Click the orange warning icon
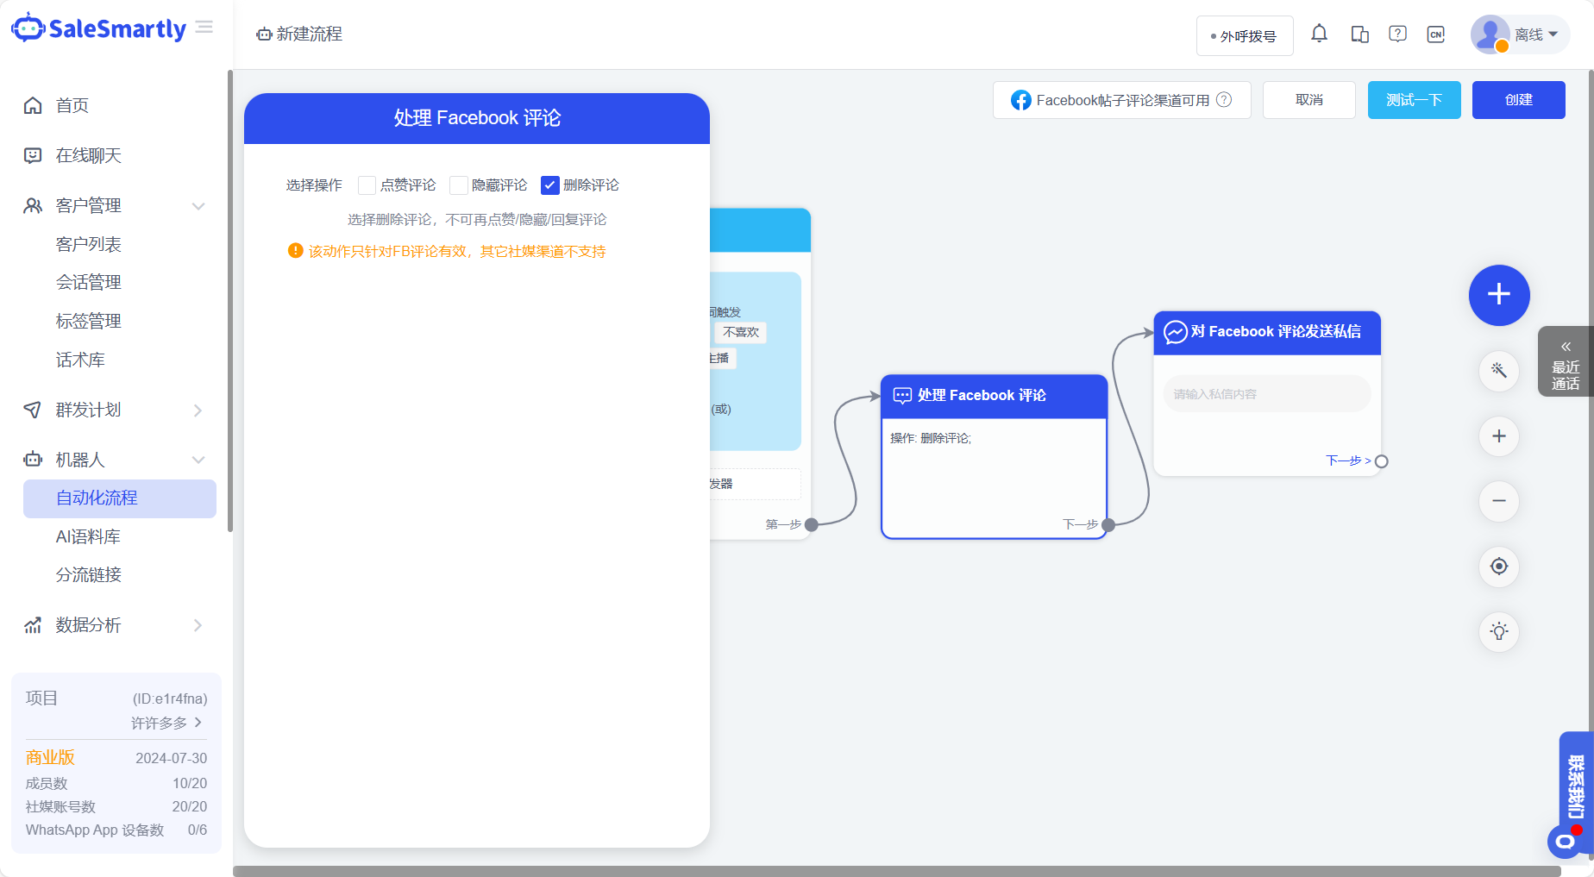Screen dimensions: 1594x877 [x=295, y=251]
